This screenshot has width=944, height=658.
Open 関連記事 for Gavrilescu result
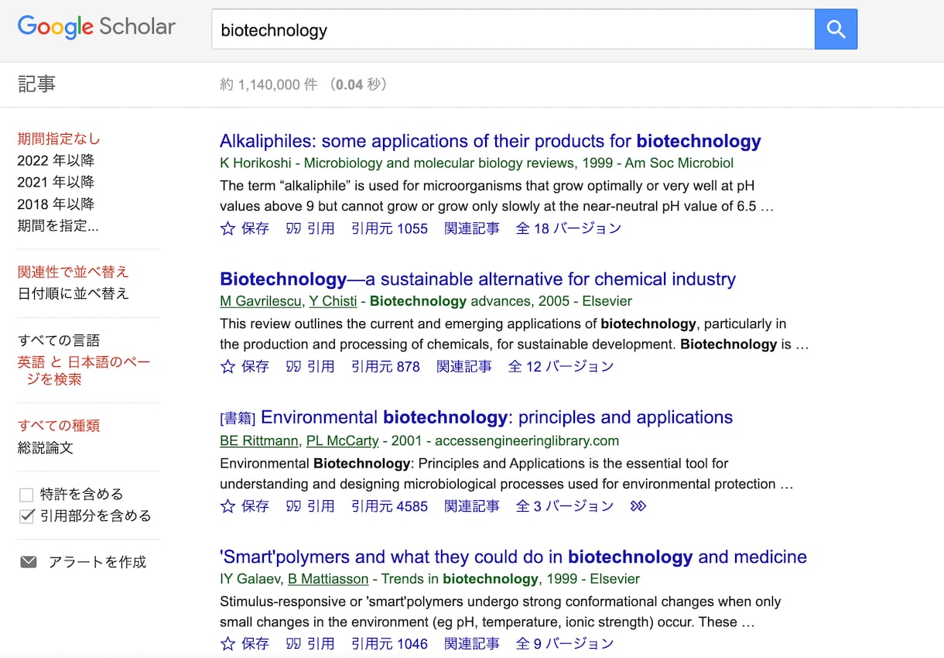tap(464, 366)
